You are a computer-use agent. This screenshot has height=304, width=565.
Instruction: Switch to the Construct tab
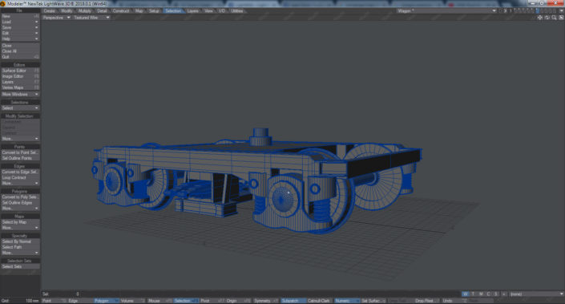[x=121, y=10]
